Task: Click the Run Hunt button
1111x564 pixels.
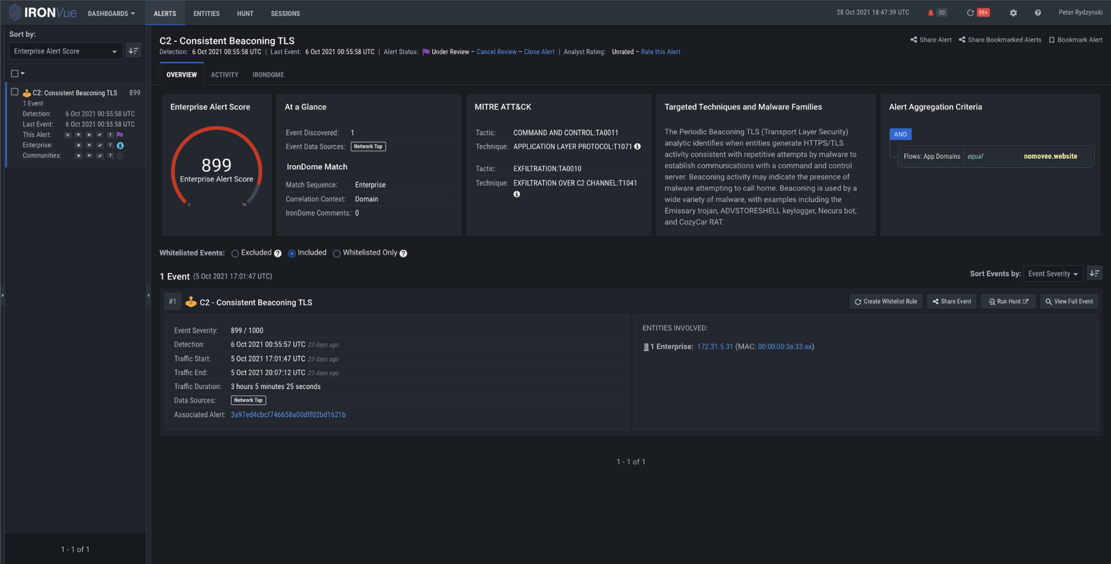Action: pyautogui.click(x=1008, y=301)
